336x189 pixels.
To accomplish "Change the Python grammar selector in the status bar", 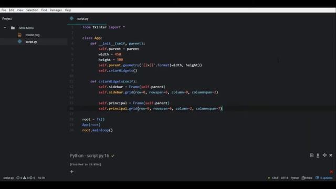I will click(x=295, y=178).
